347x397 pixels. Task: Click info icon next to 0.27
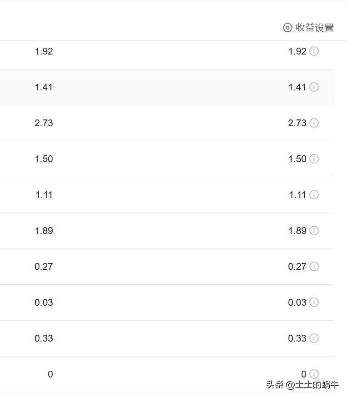[314, 266]
